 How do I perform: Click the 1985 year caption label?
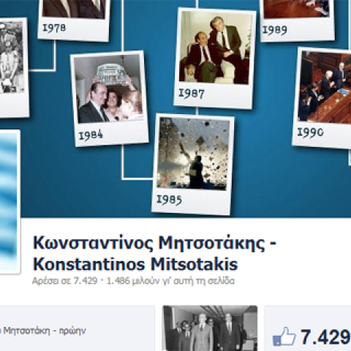[169, 200]
